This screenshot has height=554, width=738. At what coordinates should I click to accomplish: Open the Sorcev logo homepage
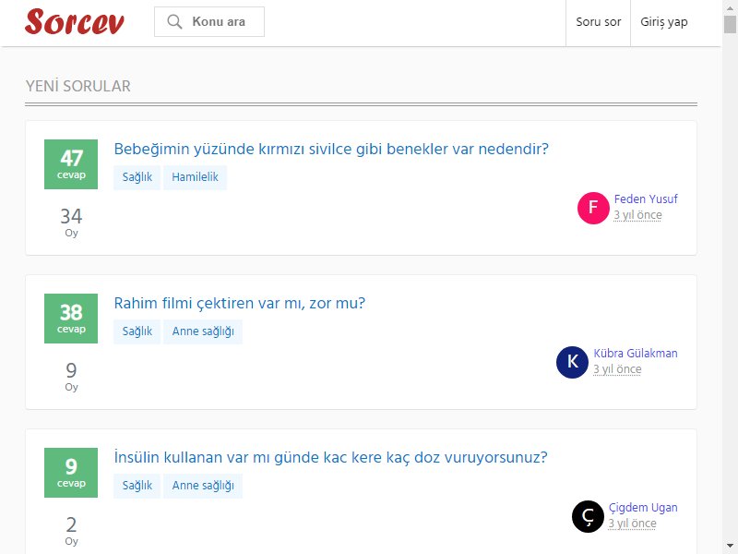click(x=75, y=21)
